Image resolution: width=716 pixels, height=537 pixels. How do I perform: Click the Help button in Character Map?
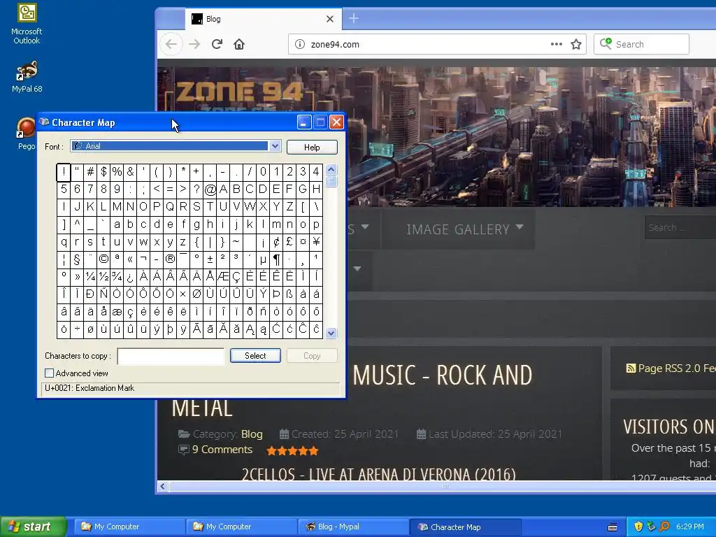coord(312,147)
